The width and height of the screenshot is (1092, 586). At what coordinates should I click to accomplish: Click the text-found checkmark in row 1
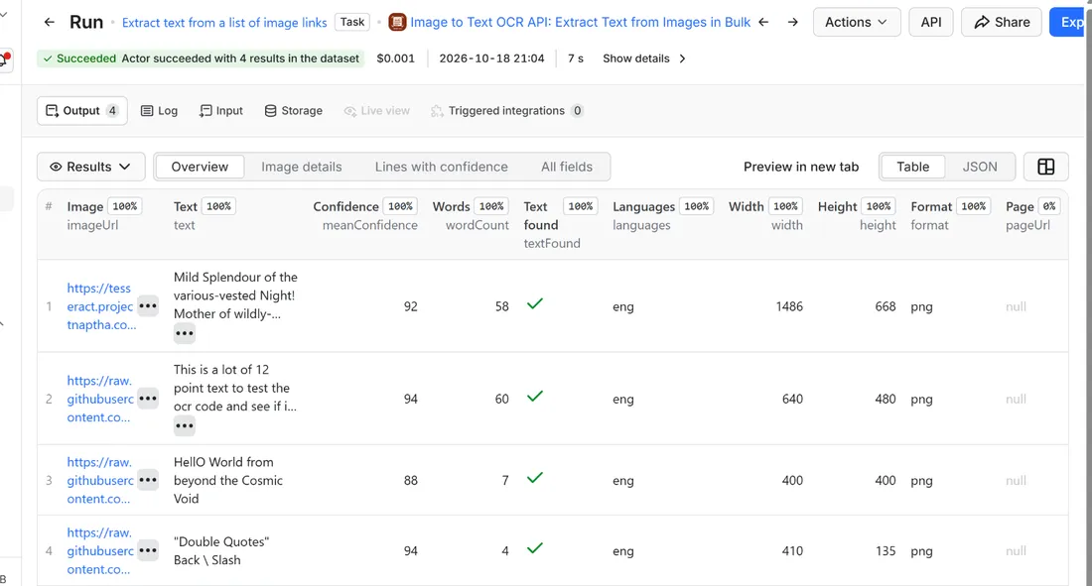[x=535, y=303]
